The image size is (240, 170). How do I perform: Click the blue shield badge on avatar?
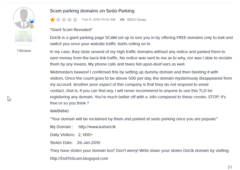click(32, 21)
